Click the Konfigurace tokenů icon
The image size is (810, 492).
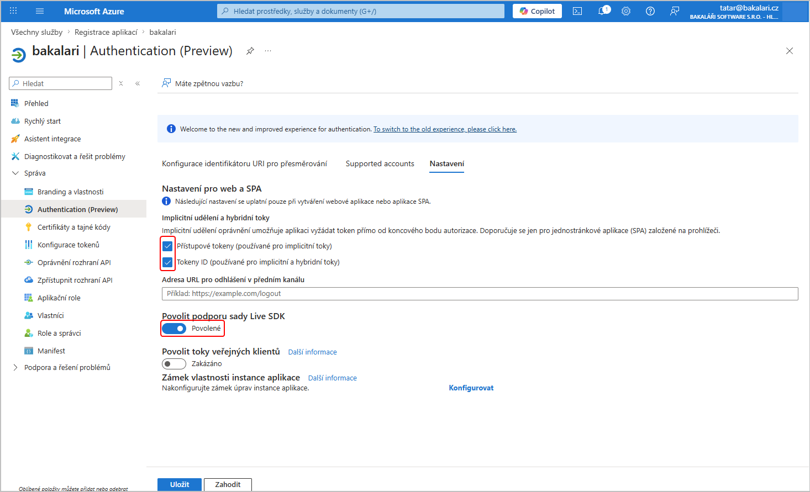pos(29,245)
